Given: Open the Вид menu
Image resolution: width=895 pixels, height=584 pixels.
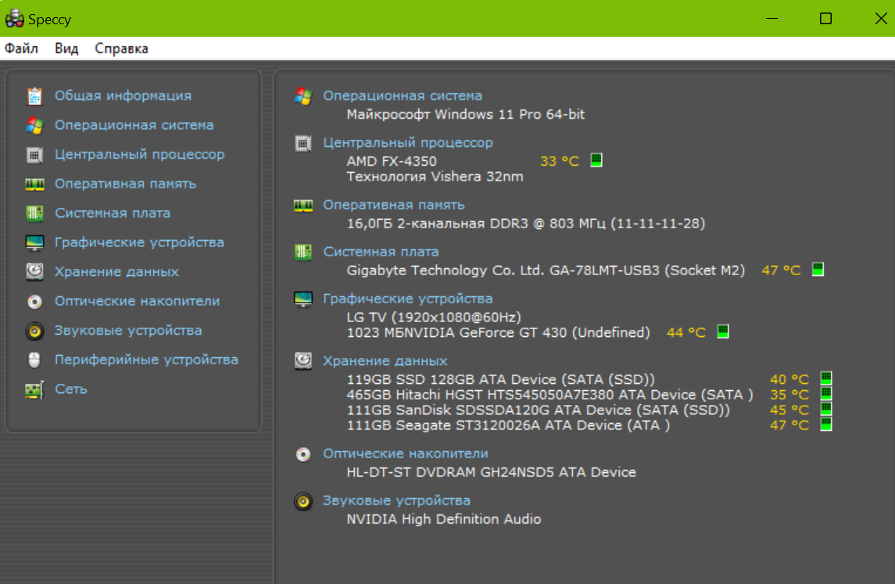Looking at the screenshot, I should coord(66,48).
